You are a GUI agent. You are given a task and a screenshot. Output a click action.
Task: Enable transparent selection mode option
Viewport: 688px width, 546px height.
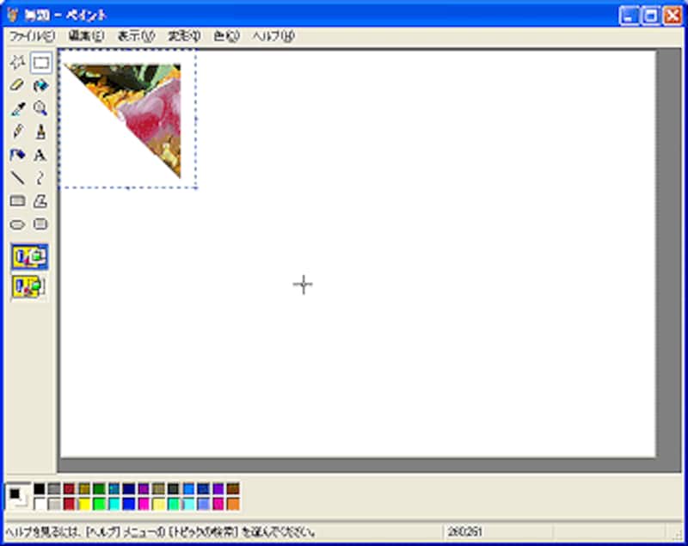point(29,286)
